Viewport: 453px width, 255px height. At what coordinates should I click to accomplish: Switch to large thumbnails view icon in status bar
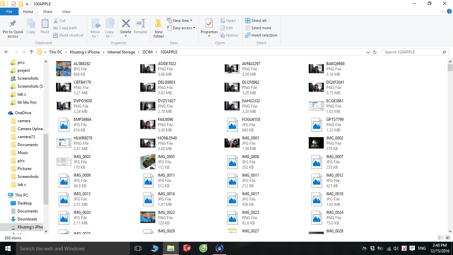coord(448,238)
